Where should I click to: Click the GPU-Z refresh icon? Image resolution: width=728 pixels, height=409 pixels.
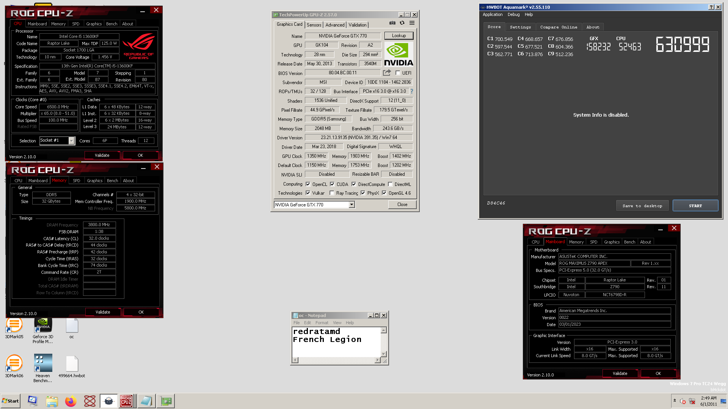pyautogui.click(x=402, y=23)
